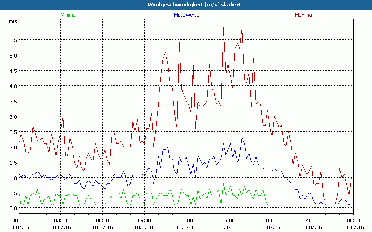Click the 11.07.16 date label

353,228
